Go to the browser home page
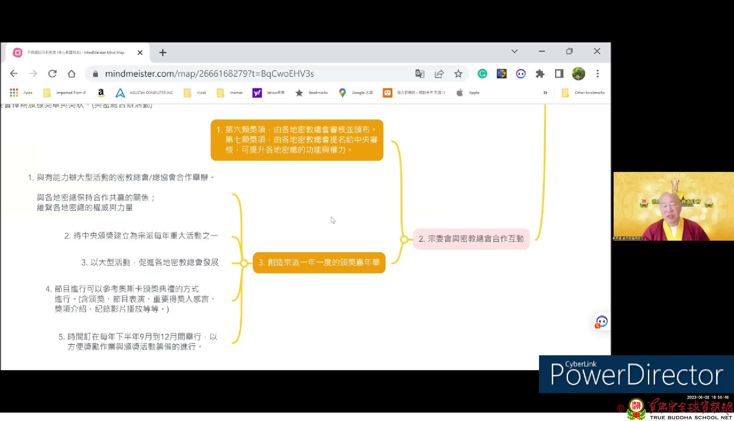 click(71, 74)
